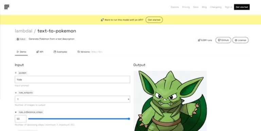Image resolution: width=261 pixels, height=131 pixels.
Task: Open the Examples tab
Action: pos(60,52)
